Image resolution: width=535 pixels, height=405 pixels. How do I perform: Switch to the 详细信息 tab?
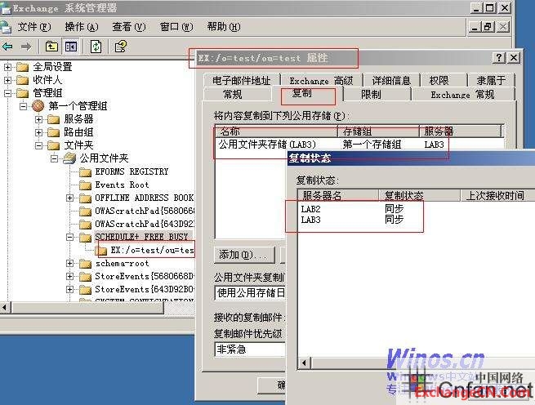point(391,81)
